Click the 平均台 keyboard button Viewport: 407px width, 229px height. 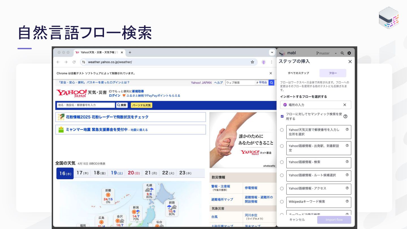click(x=262, y=83)
